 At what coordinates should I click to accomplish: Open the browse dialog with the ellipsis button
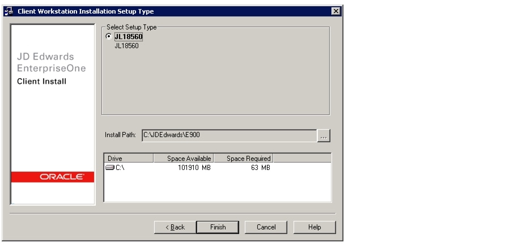click(324, 135)
